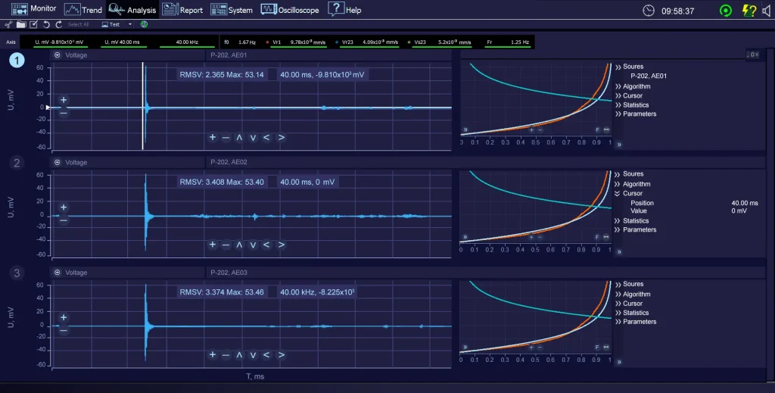Viewport: 775px width, 393px height.
Task: Click the left arrow under AE03 waveform
Action: [x=266, y=355]
